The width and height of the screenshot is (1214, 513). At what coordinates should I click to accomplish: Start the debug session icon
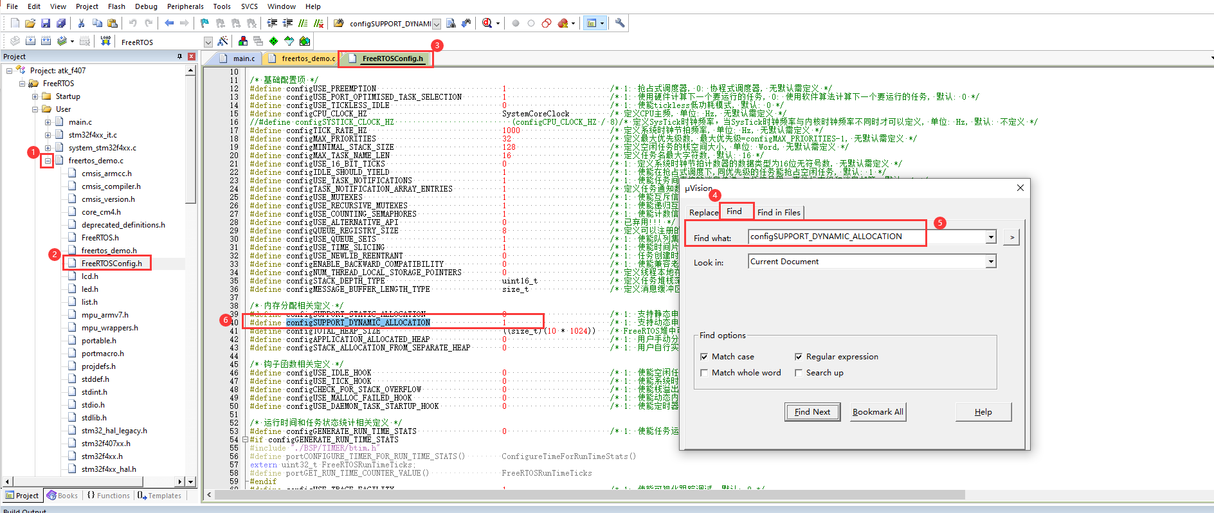[487, 23]
